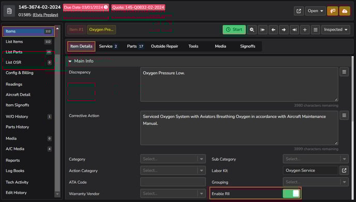The height and width of the screenshot is (202, 356).
Task: Switch to the Parts tab
Action: point(135,46)
